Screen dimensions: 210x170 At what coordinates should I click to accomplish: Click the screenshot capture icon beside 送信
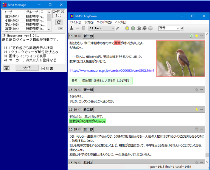[6, 68]
